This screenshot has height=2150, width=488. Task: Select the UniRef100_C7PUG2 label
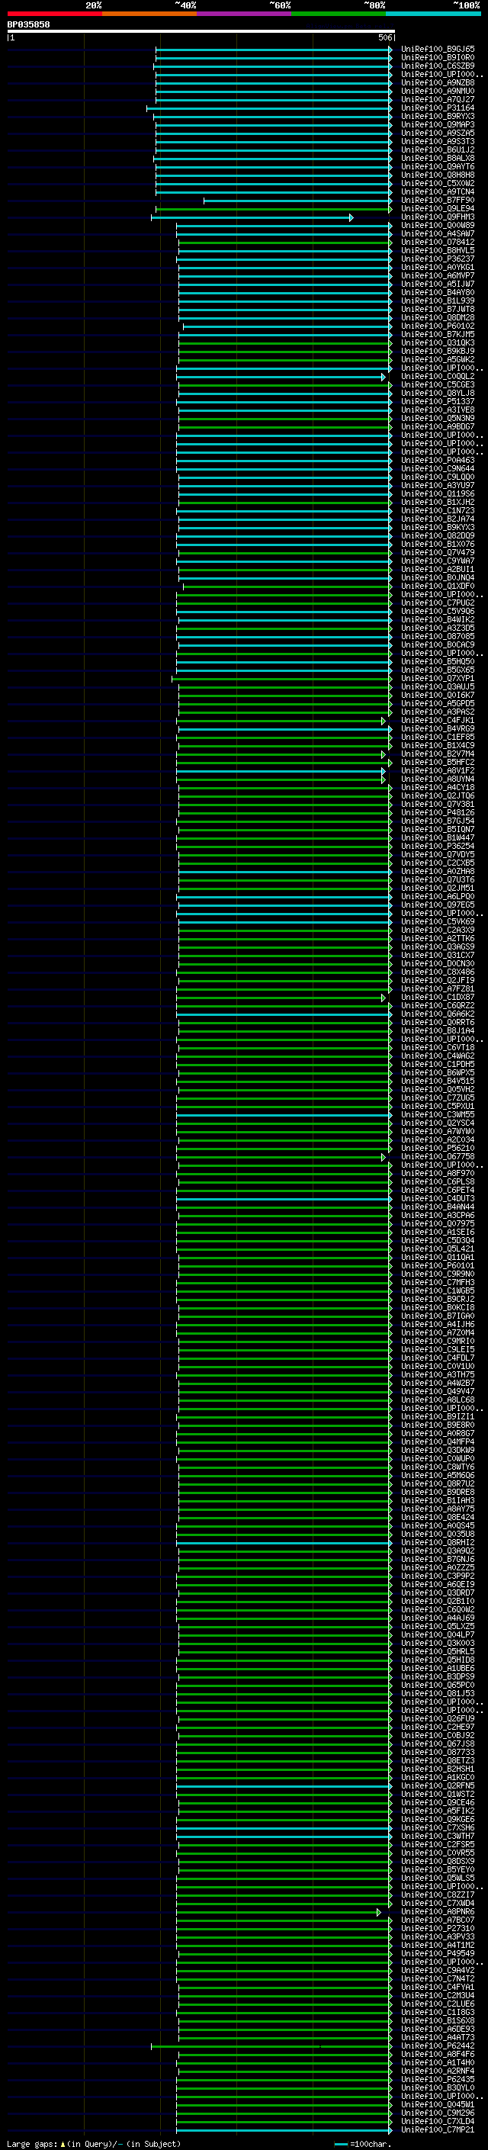[438, 603]
